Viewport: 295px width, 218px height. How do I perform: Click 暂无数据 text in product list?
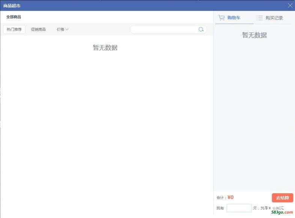tap(105, 48)
